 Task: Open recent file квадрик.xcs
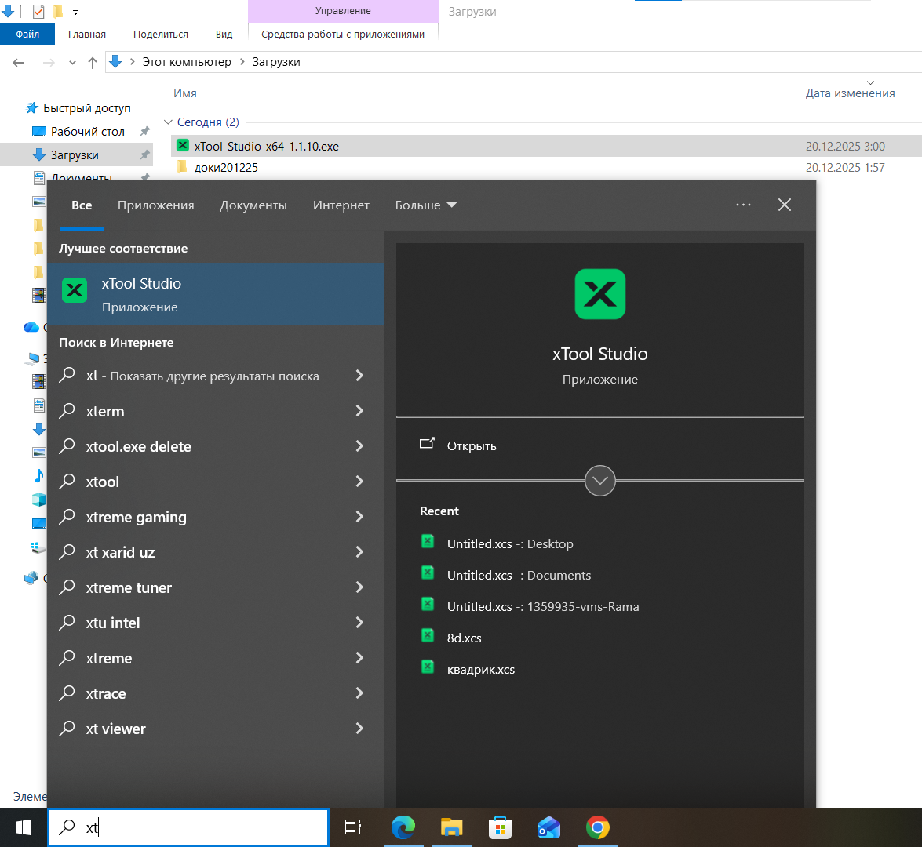pos(480,670)
